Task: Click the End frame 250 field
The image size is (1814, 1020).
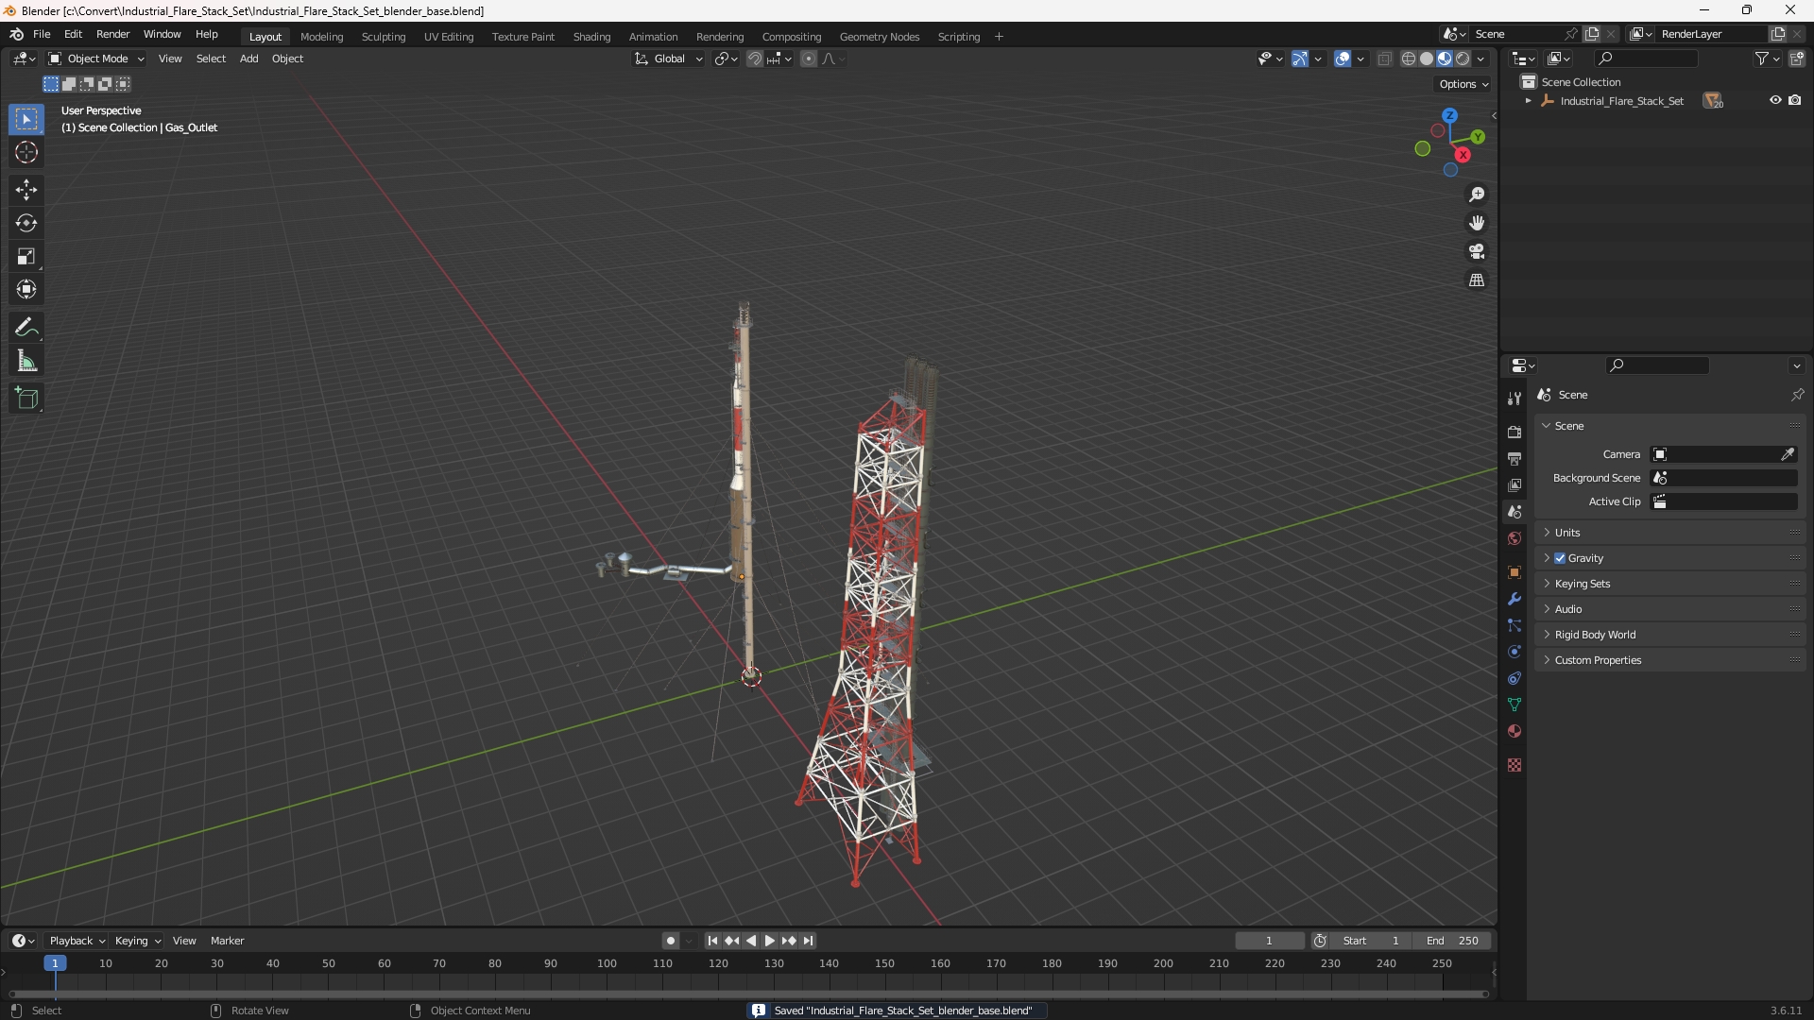Action: click(1452, 941)
